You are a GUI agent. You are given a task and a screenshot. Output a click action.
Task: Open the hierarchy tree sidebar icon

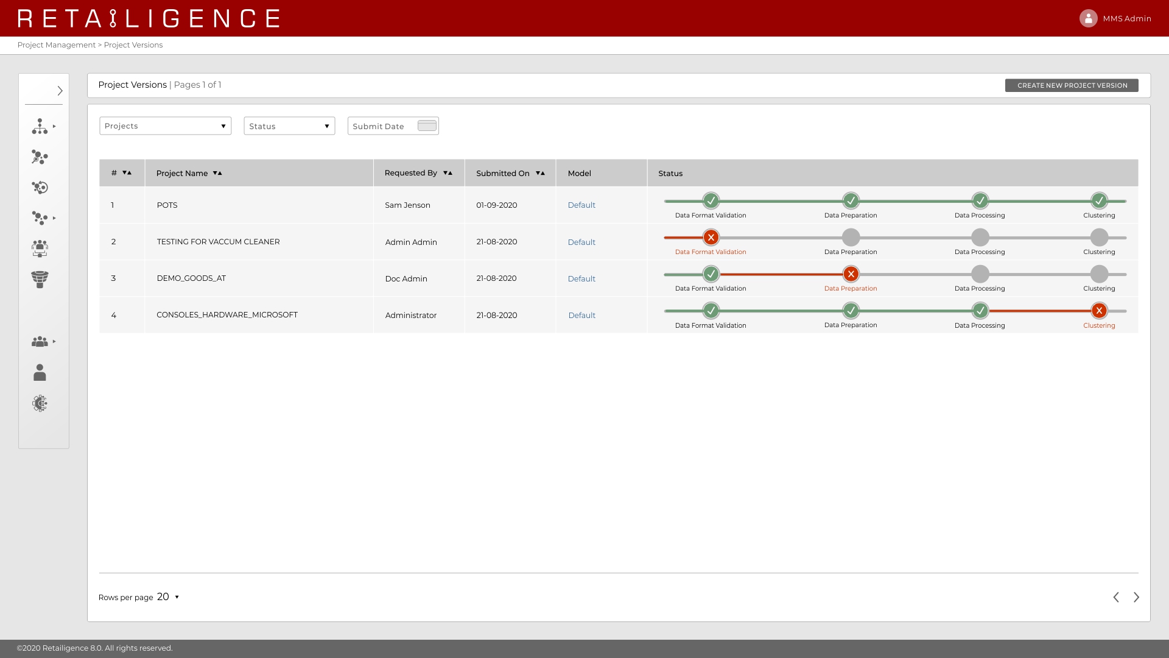[x=40, y=126]
